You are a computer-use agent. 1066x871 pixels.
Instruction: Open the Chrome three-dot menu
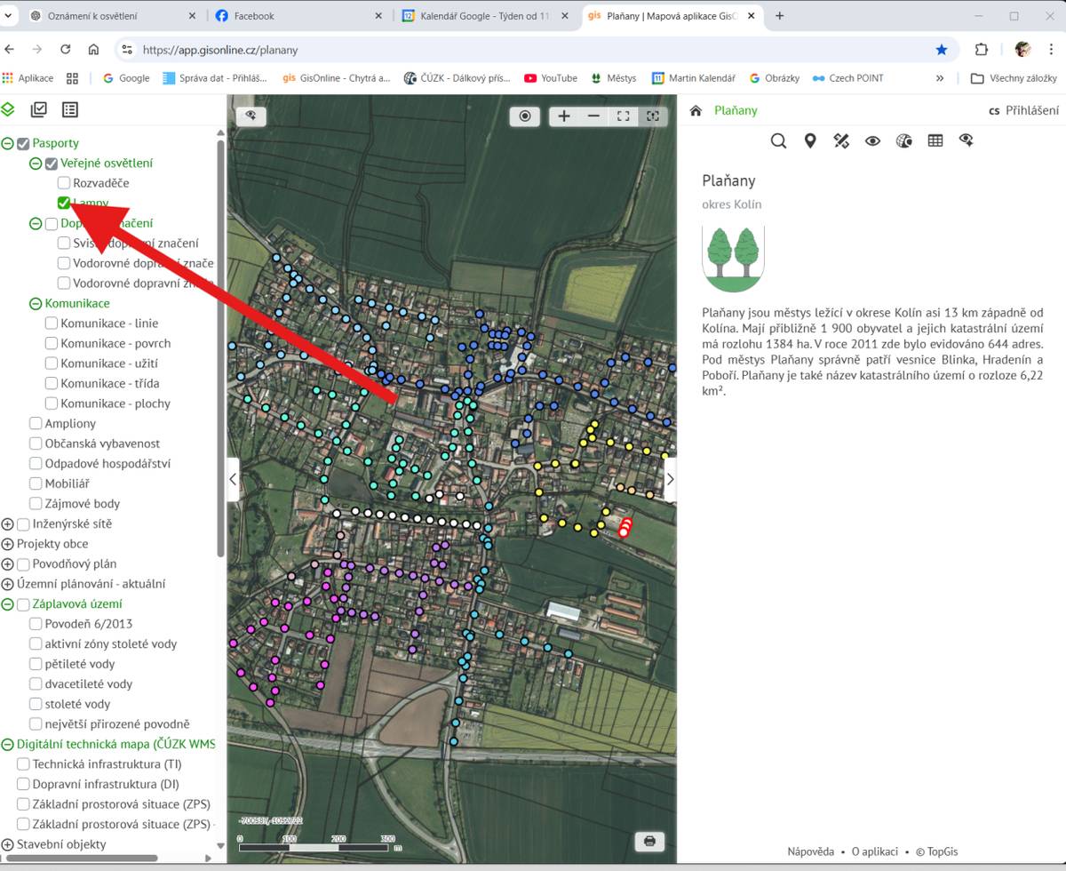pos(1051,50)
